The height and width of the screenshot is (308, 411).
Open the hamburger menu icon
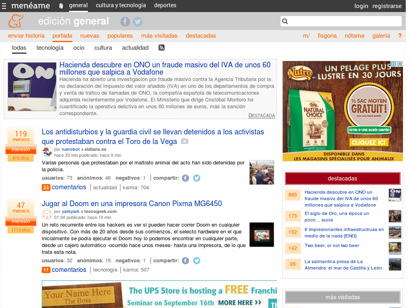[x=4, y=6]
